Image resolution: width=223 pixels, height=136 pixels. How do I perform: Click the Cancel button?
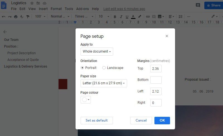141,120
